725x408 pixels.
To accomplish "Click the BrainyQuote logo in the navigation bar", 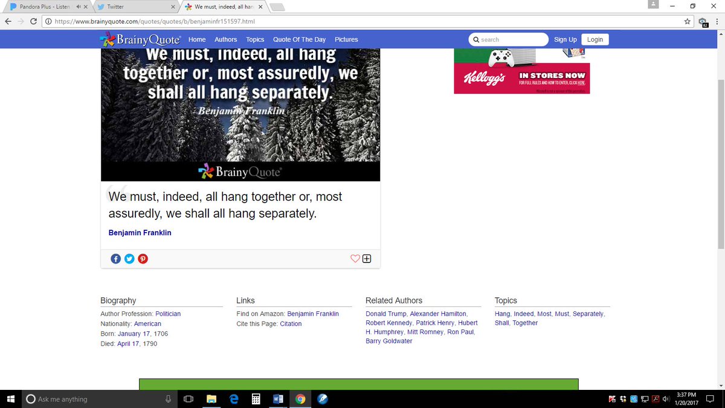I will coord(140,39).
